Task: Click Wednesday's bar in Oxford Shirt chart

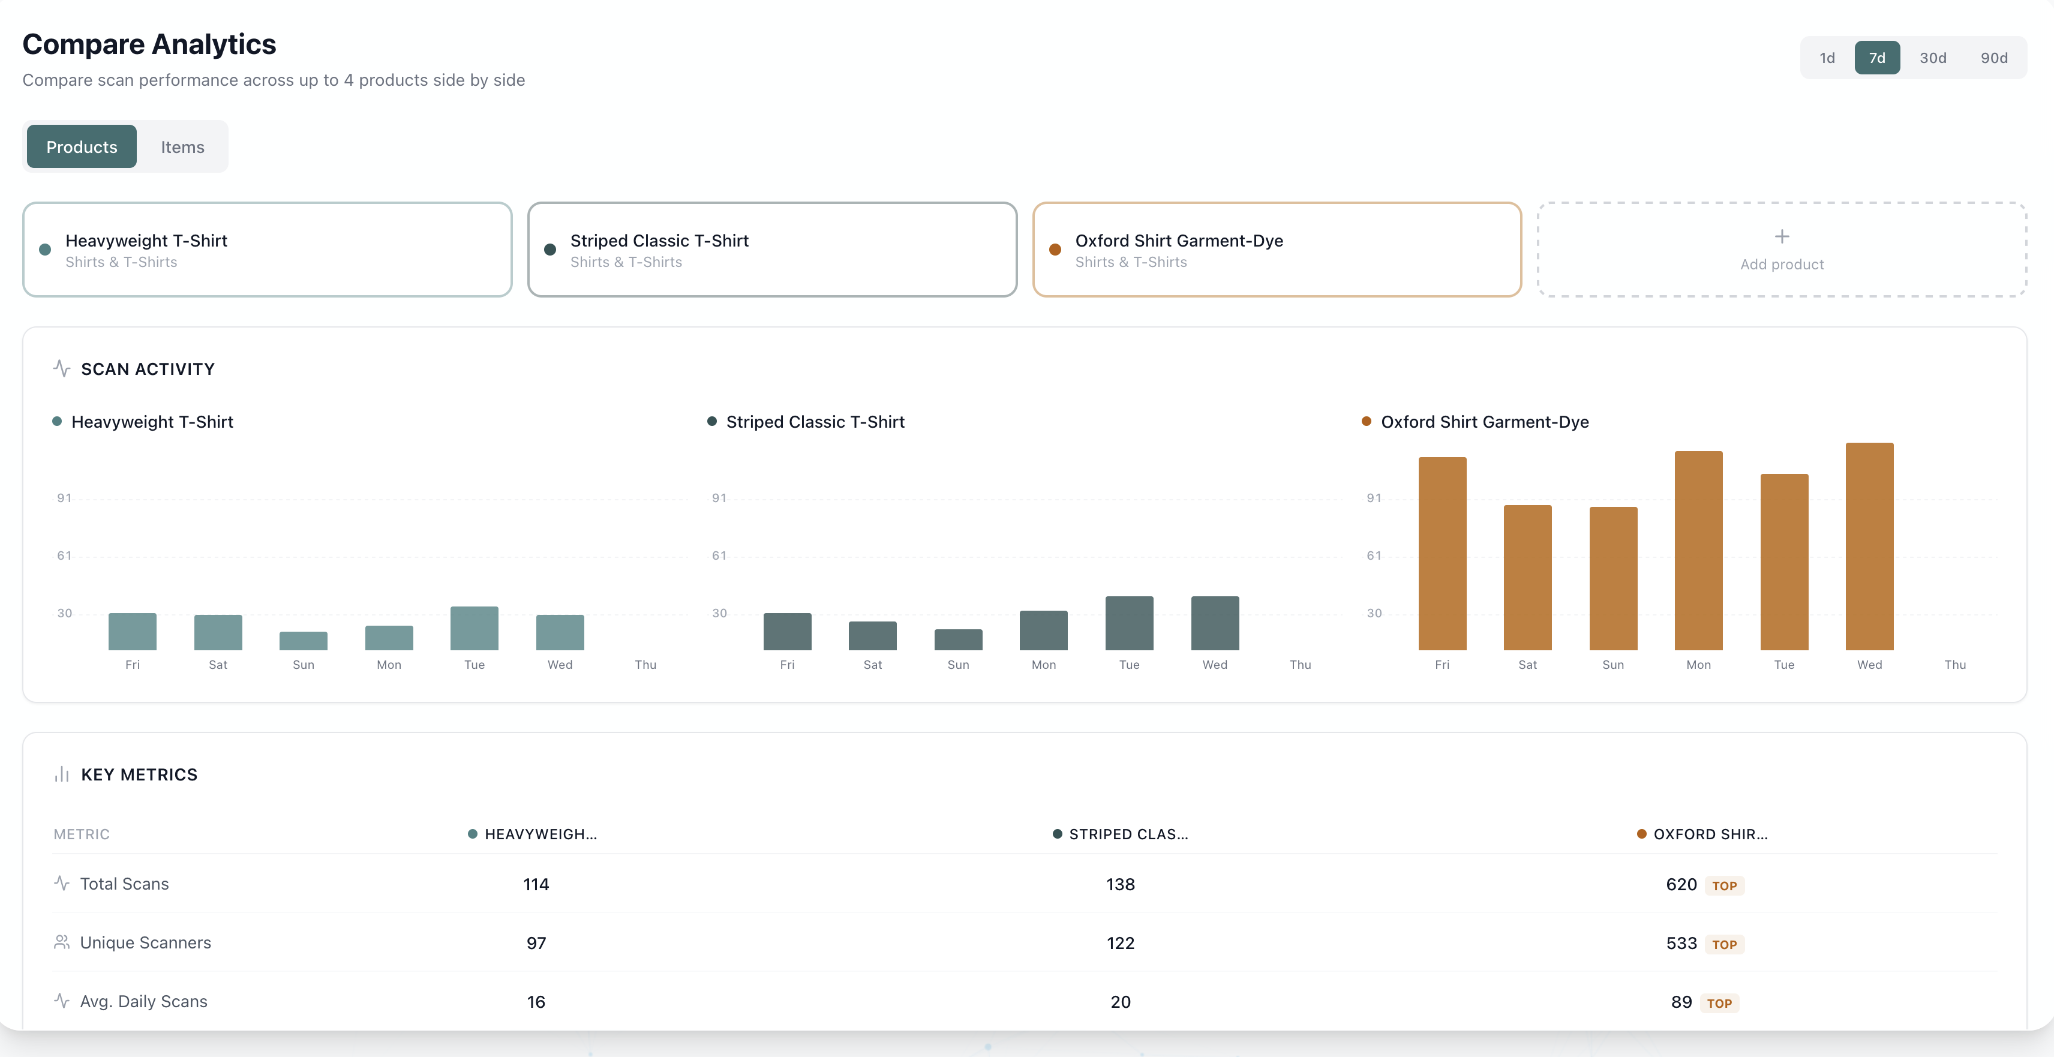Action: [1869, 550]
